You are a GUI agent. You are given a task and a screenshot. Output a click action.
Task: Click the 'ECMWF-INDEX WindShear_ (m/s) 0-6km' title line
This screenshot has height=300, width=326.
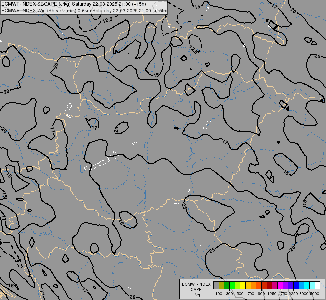click(x=84, y=11)
